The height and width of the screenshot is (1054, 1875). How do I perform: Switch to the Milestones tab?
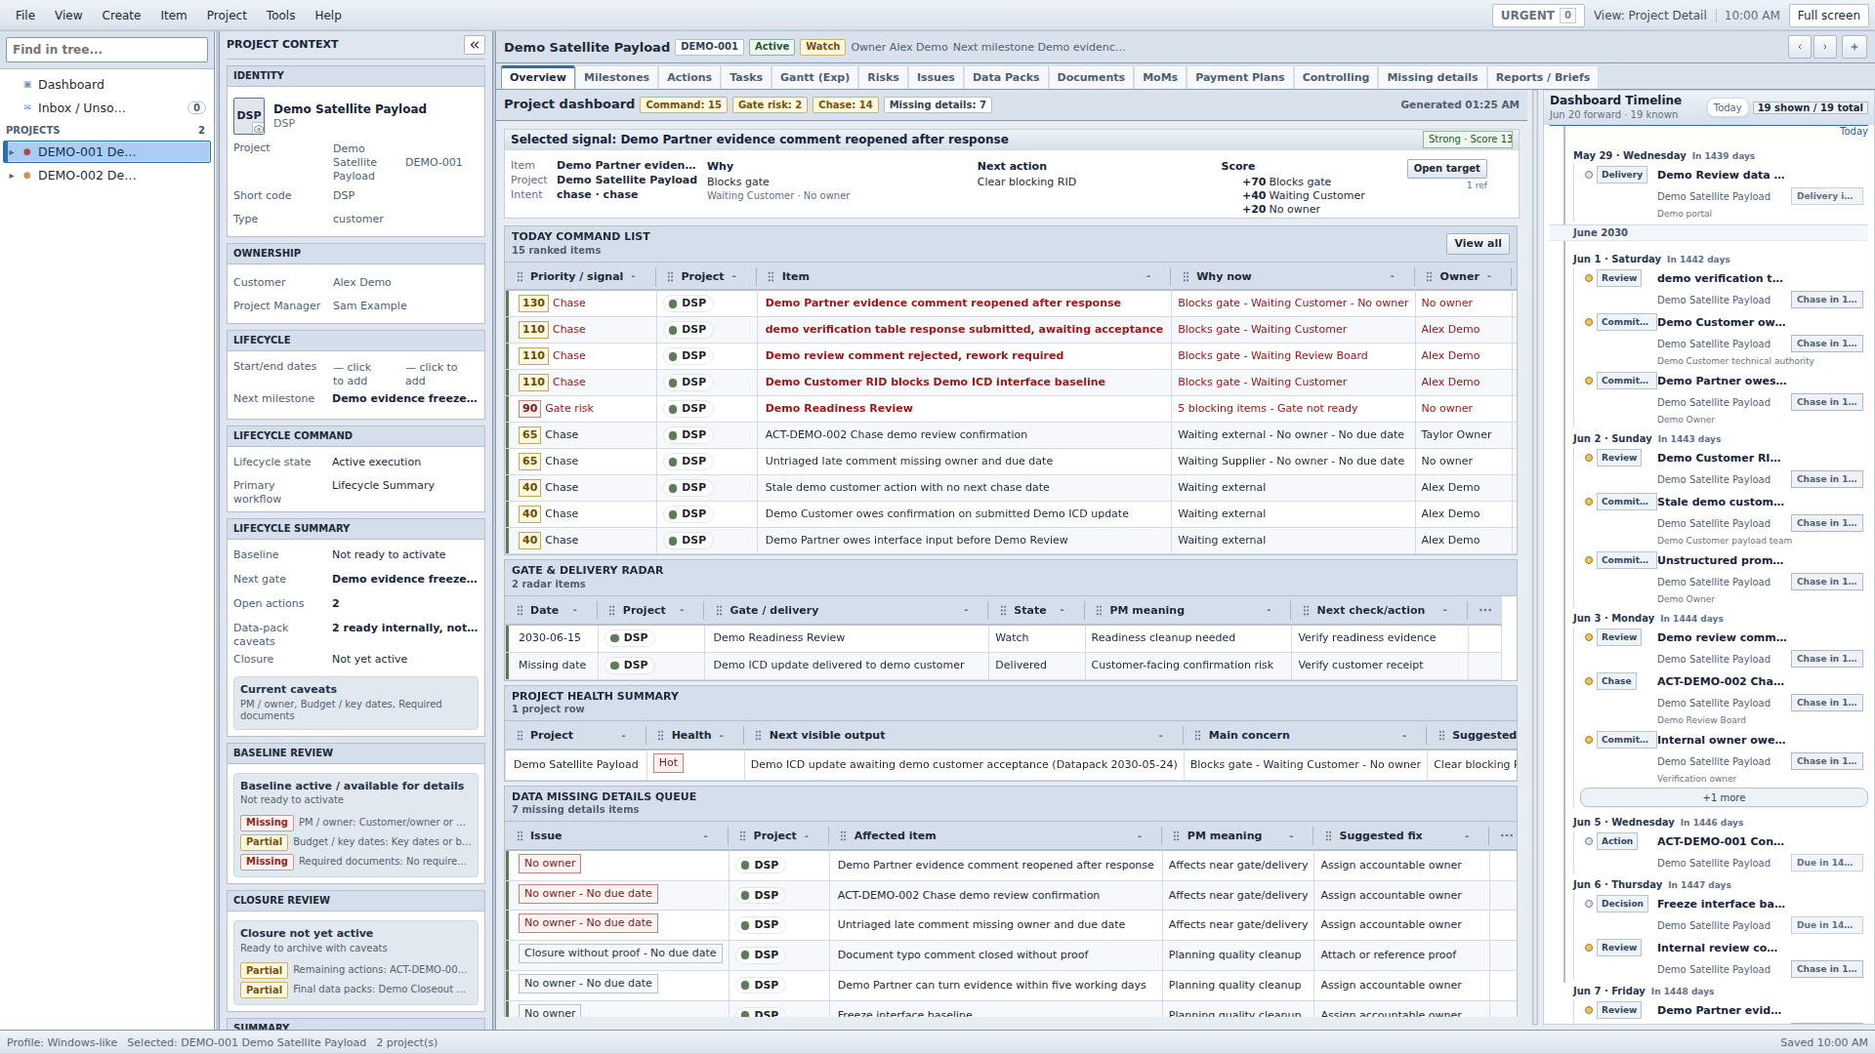click(616, 78)
